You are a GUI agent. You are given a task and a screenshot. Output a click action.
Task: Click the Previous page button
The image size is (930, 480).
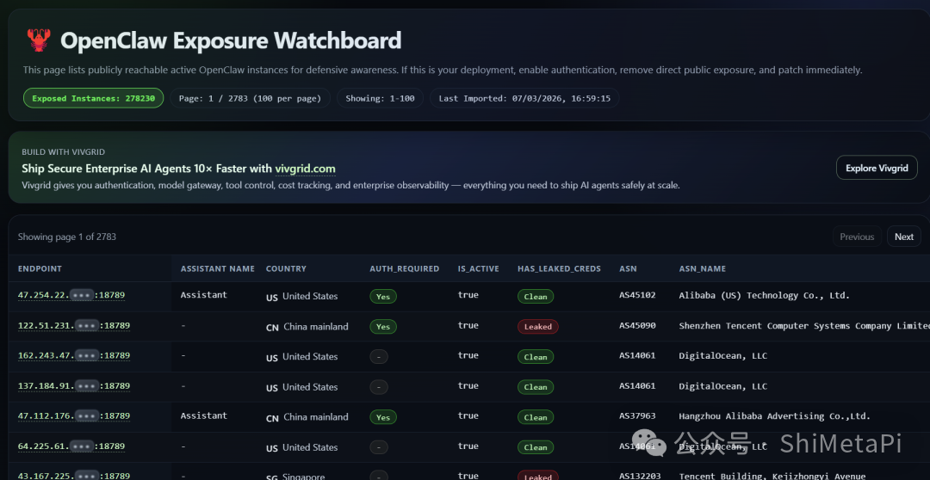(x=857, y=237)
